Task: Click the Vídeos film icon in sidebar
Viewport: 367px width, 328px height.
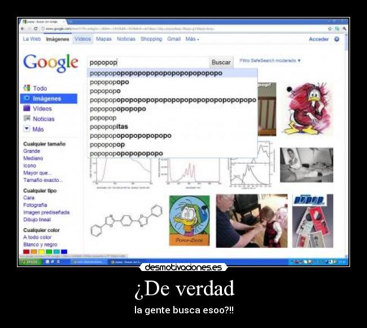Action: 27,108
